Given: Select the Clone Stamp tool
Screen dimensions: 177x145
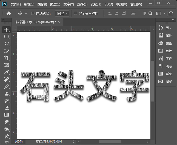Looking at the screenshot, I should pyautogui.click(x=6, y=94).
